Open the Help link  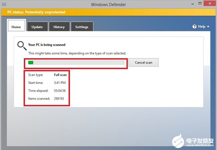pos(201,26)
